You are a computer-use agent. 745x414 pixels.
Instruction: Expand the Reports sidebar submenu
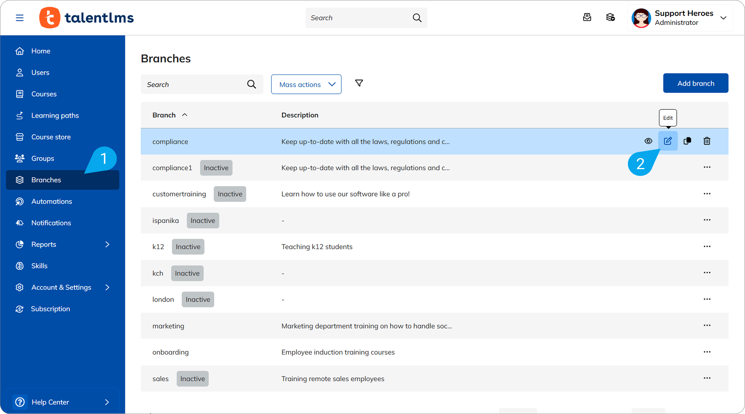coord(107,244)
